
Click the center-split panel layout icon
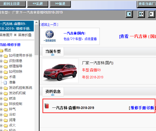[x=141, y=14]
